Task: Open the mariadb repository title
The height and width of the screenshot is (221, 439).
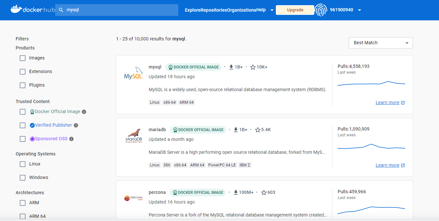Action: point(157,130)
